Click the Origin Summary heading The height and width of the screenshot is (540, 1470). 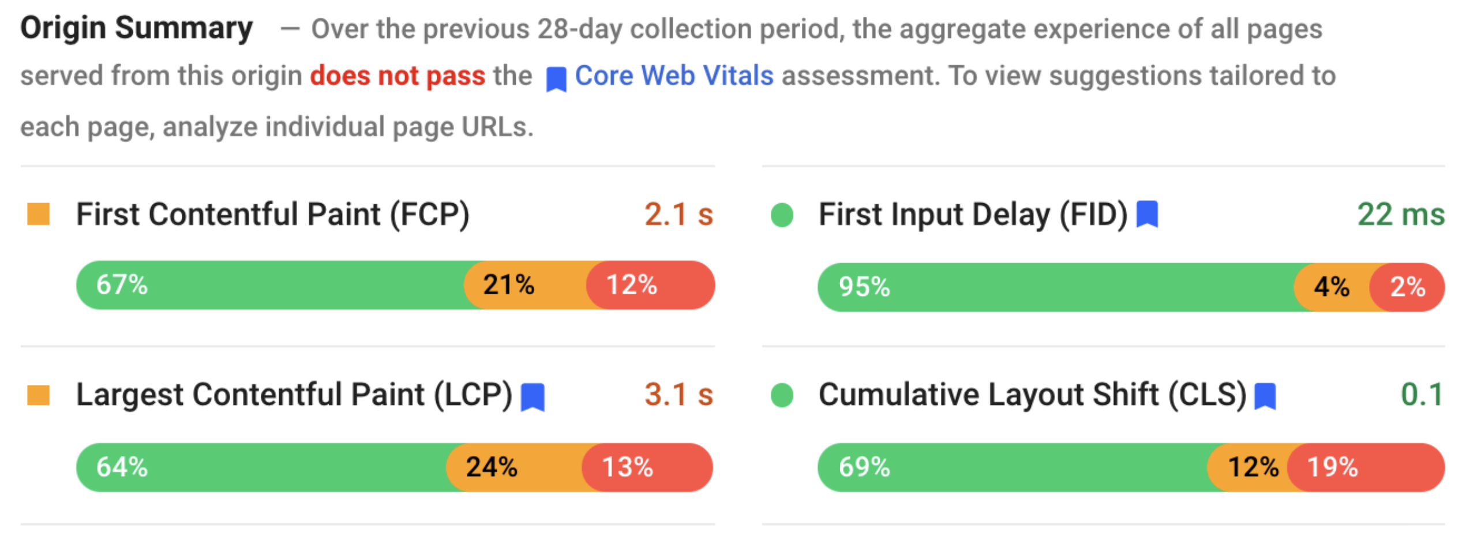(x=137, y=28)
